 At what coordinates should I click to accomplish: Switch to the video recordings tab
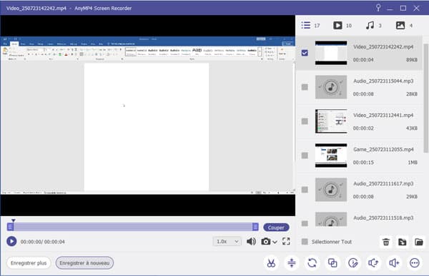click(342, 26)
